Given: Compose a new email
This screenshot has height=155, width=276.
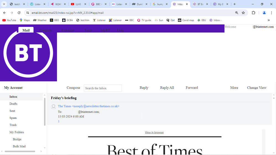Looking at the screenshot, I should point(73,87).
